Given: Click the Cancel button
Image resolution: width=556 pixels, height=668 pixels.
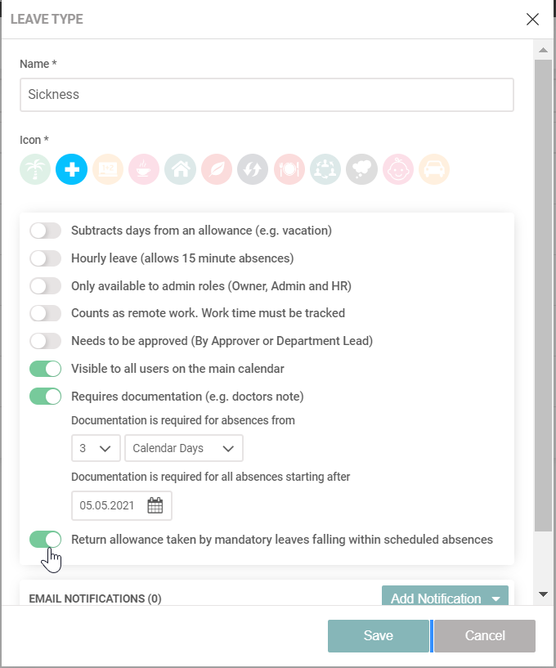Looking at the screenshot, I should click(485, 635).
